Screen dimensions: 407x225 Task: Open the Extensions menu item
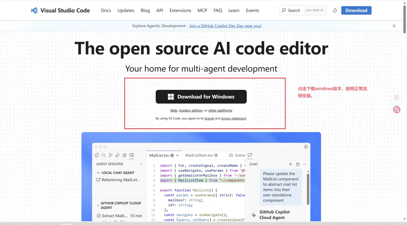[180, 11]
